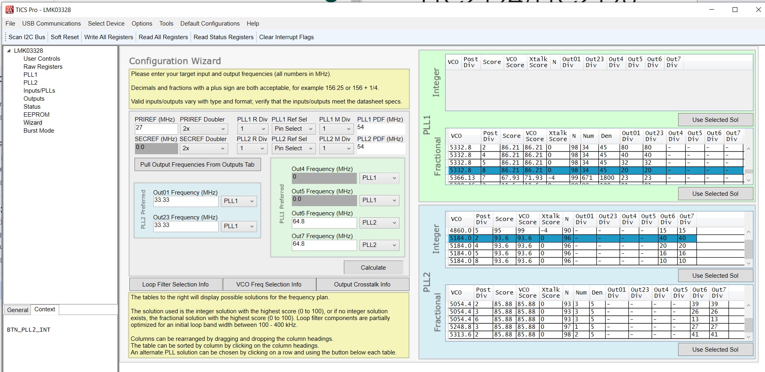Click Write All Registers
Viewport: 765px width, 372px height.
click(x=108, y=37)
